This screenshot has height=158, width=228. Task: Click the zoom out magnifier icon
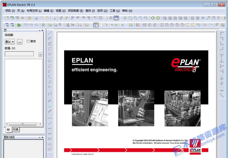coord(141,18)
